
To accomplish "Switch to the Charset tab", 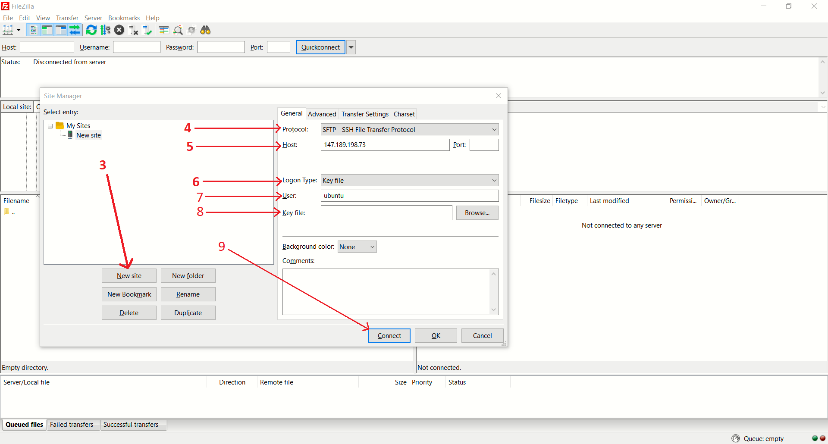I will coord(404,114).
